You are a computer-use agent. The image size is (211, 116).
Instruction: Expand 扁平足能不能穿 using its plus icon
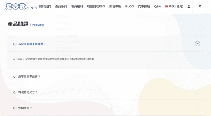(x=197, y=76)
